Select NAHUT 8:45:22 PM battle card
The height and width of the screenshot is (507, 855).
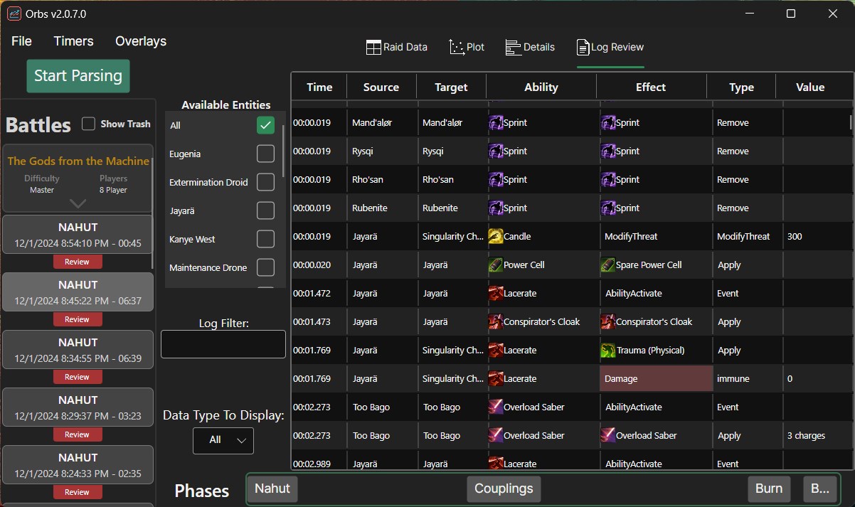(78, 292)
